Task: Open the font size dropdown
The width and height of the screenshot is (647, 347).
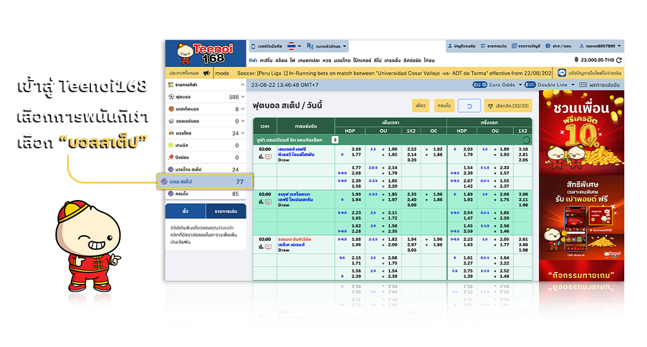Action: 327,46
